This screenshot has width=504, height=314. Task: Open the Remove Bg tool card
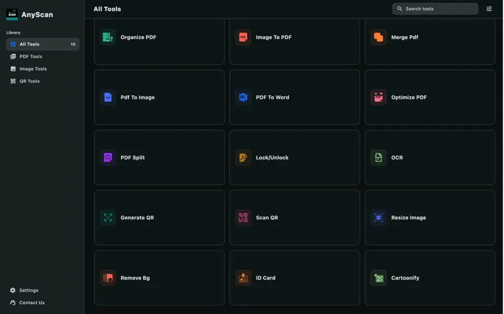click(159, 278)
